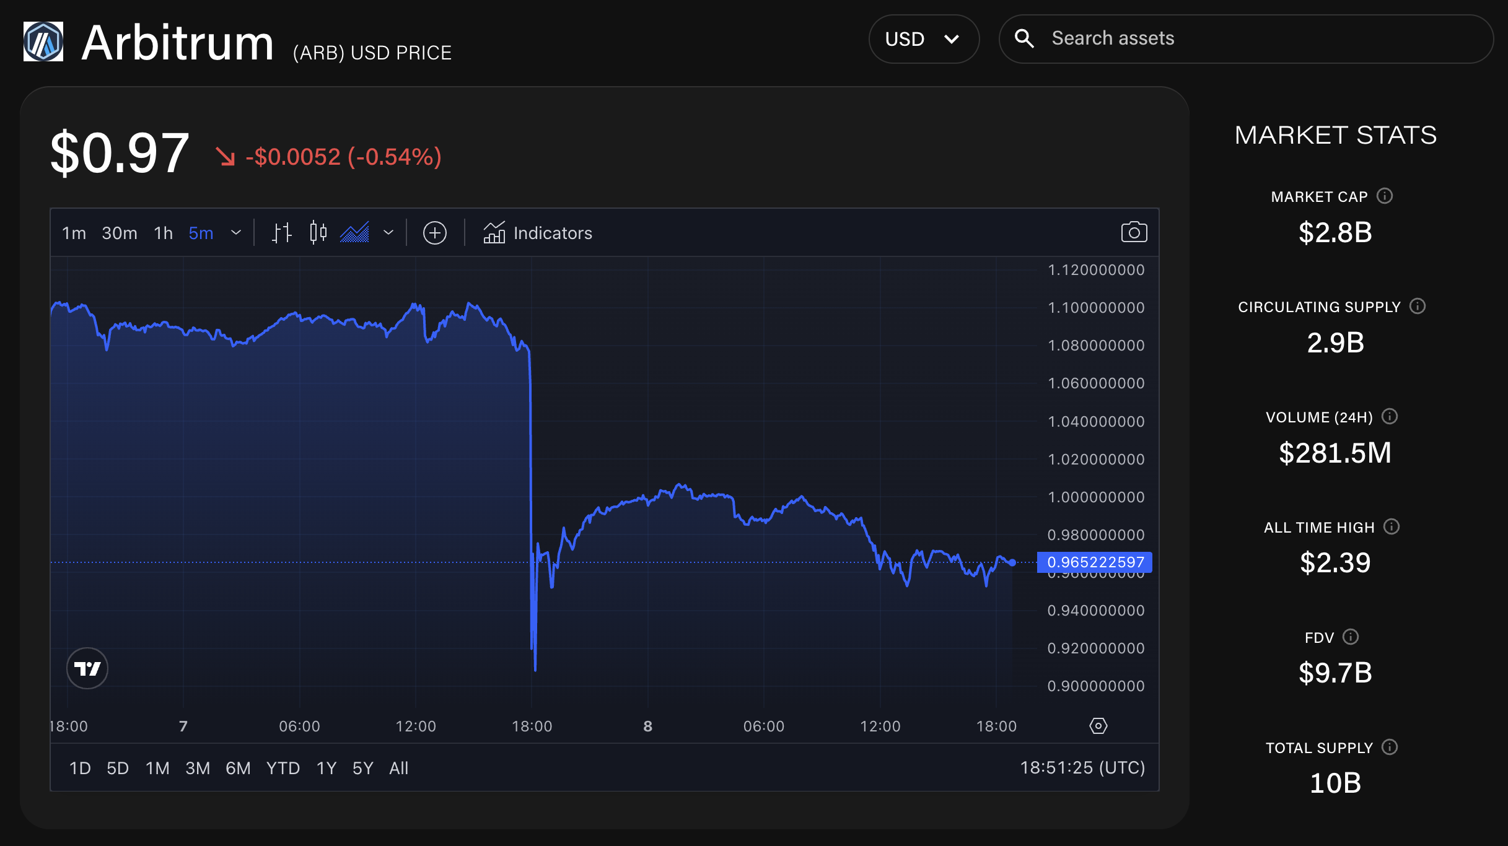Expand the time interval dropdown arrow

235,233
